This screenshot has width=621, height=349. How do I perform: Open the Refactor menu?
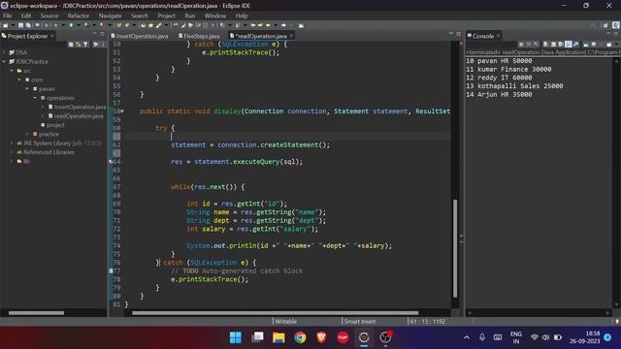tap(79, 16)
